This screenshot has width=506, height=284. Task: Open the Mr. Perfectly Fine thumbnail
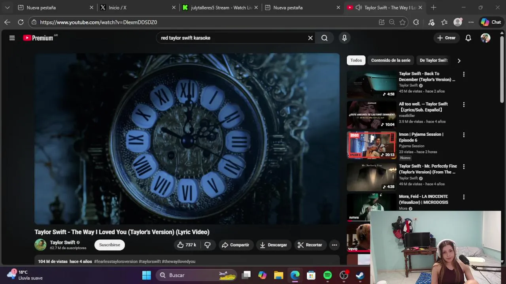372,177
